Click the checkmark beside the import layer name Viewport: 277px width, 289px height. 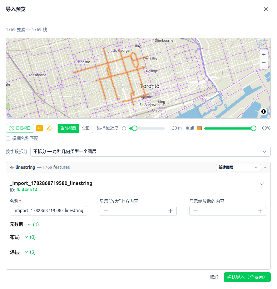(262, 183)
